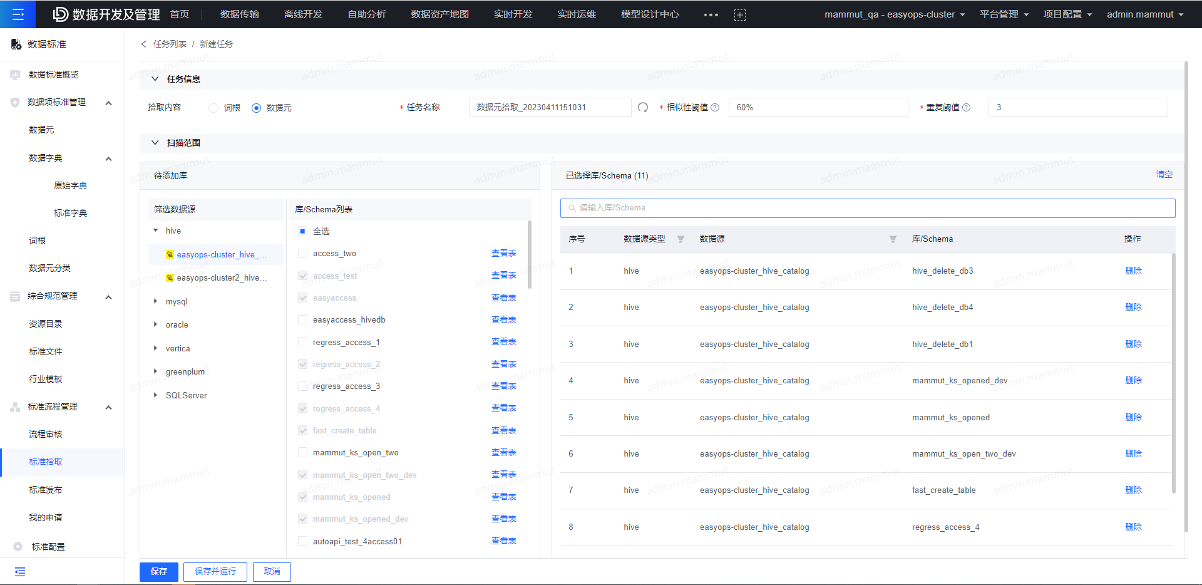Refresh the task name with reload icon

pyautogui.click(x=643, y=107)
